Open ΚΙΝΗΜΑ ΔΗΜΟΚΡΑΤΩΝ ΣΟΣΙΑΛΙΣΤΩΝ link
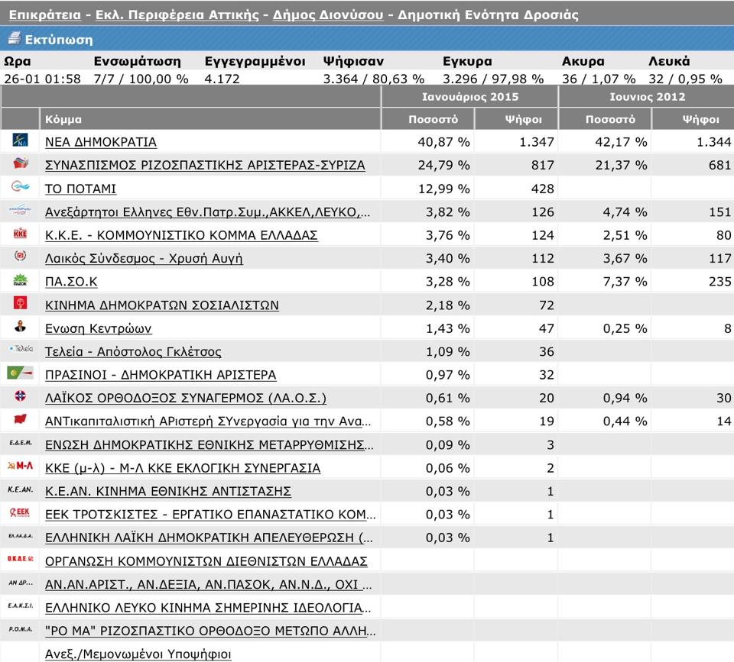Viewport: 734px width, 662px height. [162, 305]
